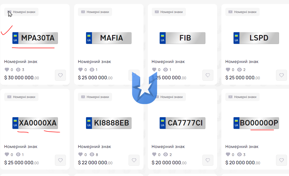Select Номерні знаки tag on LSPD card
This screenshot has width=289, height=176.
[242, 12]
